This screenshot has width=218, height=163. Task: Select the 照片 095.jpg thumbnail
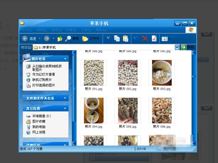coord(128,111)
